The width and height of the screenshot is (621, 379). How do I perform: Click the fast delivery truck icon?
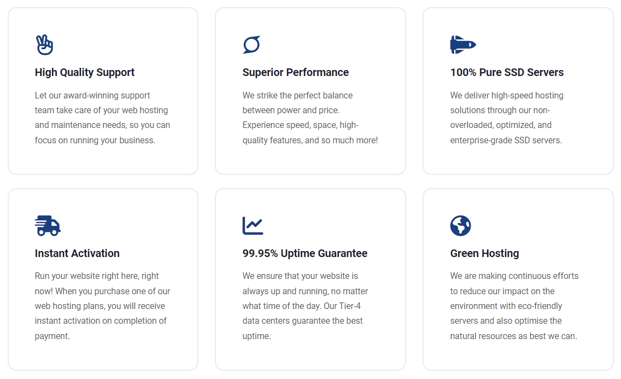(x=48, y=226)
